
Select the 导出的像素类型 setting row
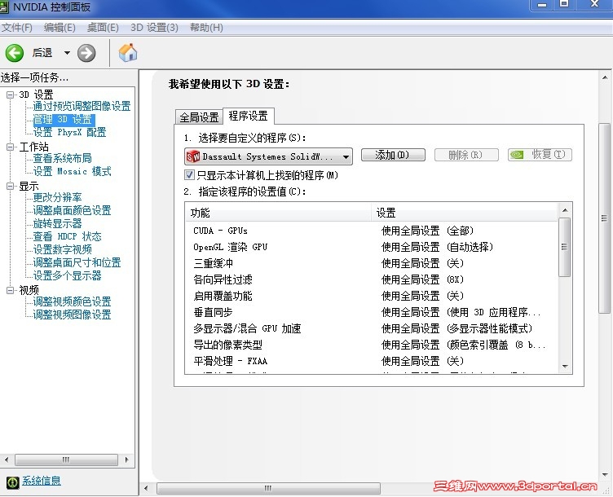pos(372,345)
